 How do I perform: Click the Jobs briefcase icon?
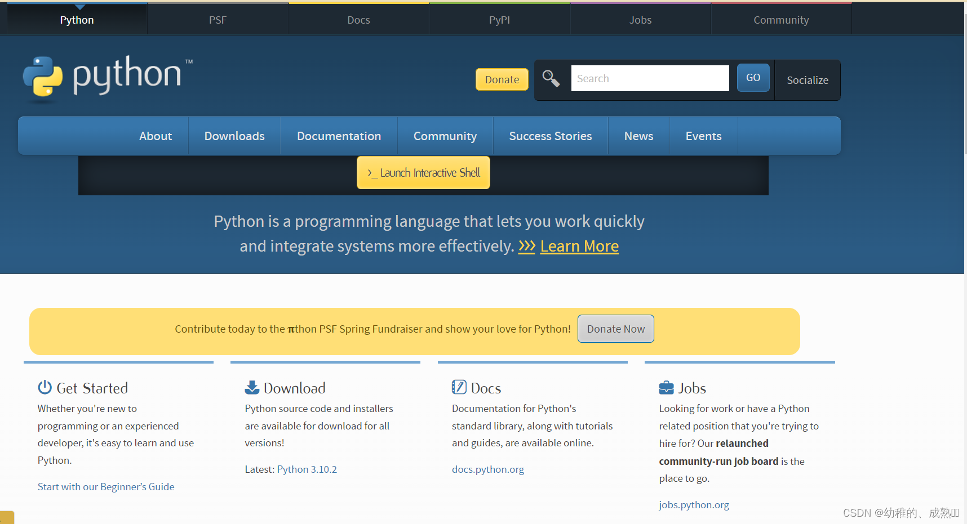(x=666, y=388)
